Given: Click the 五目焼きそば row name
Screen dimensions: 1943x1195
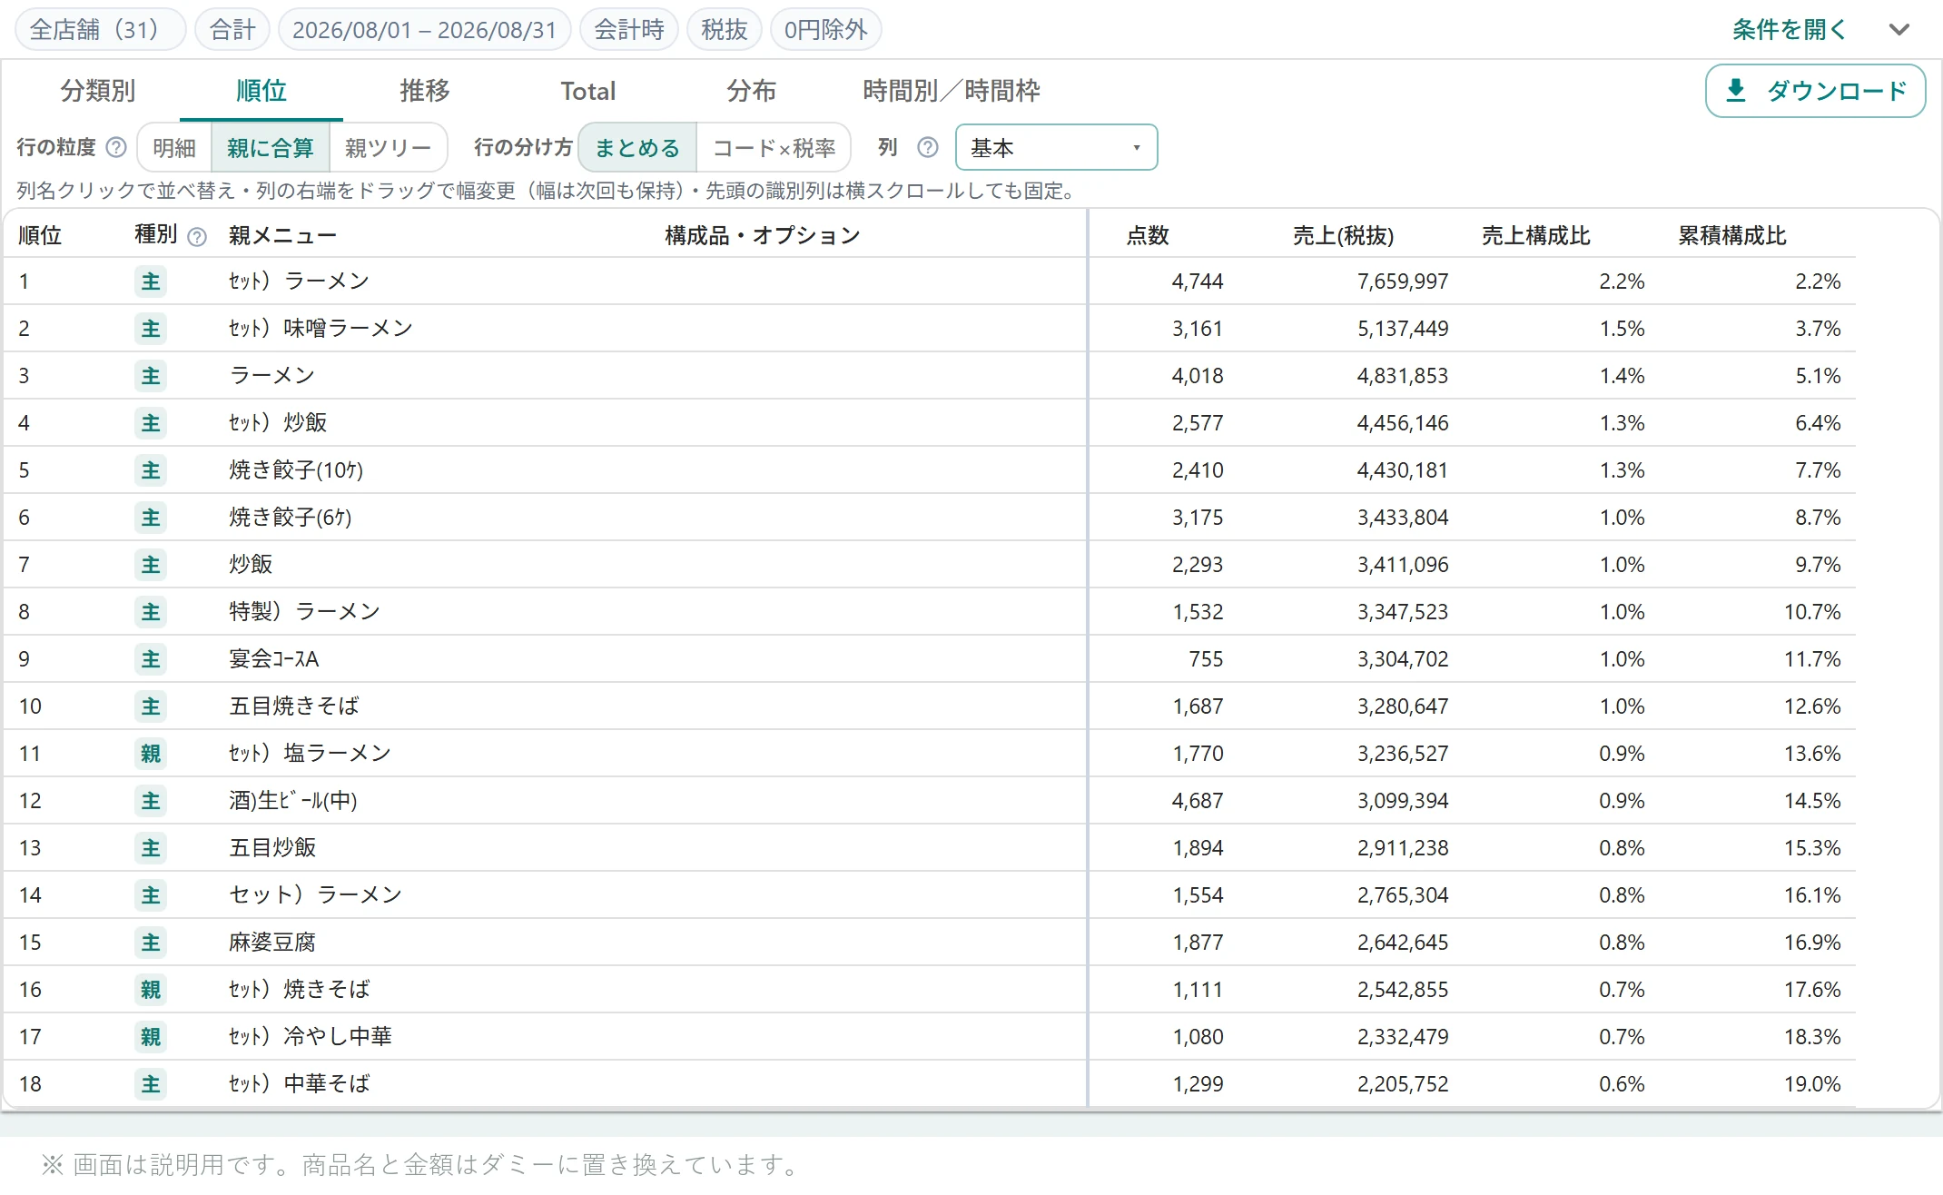Looking at the screenshot, I should click(294, 706).
